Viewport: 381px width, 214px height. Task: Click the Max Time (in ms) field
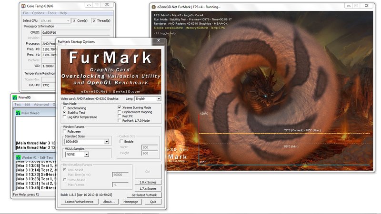[120, 175]
